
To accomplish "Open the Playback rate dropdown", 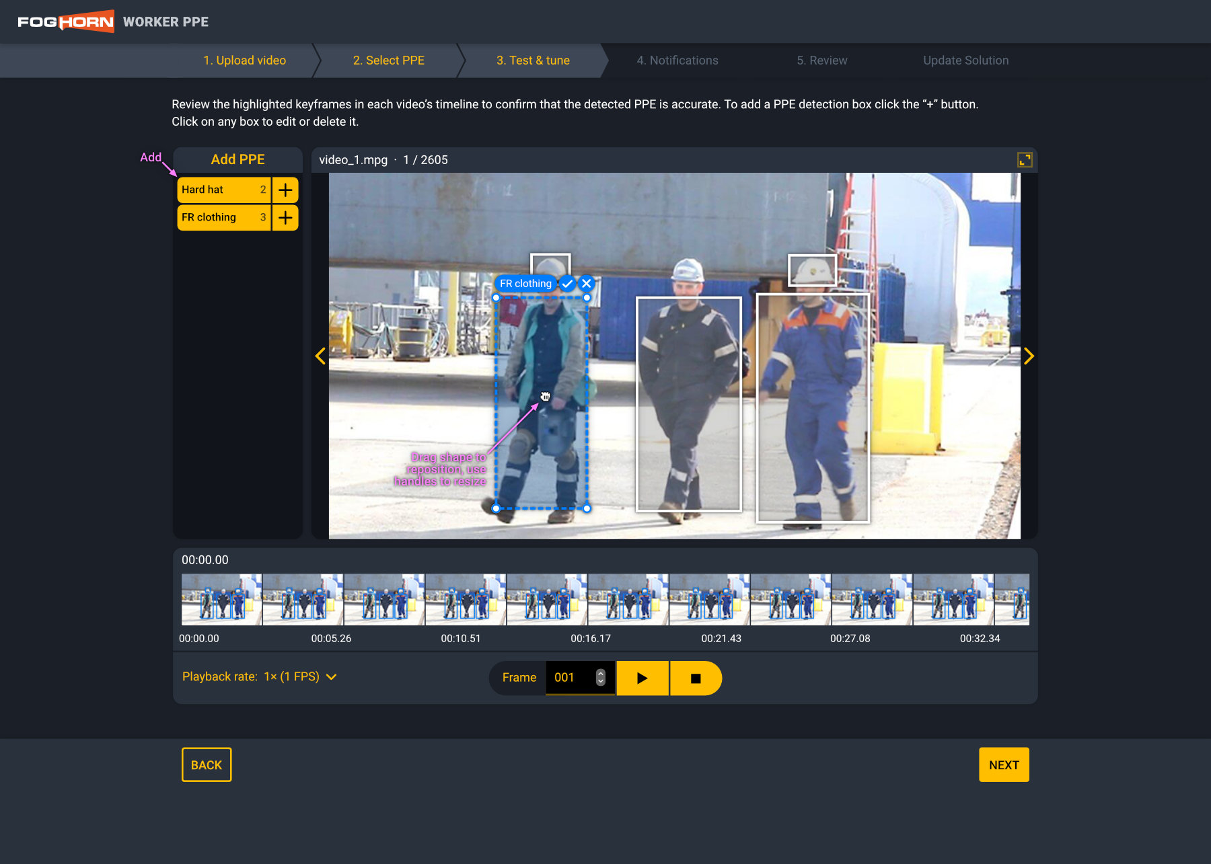I will pyautogui.click(x=259, y=677).
